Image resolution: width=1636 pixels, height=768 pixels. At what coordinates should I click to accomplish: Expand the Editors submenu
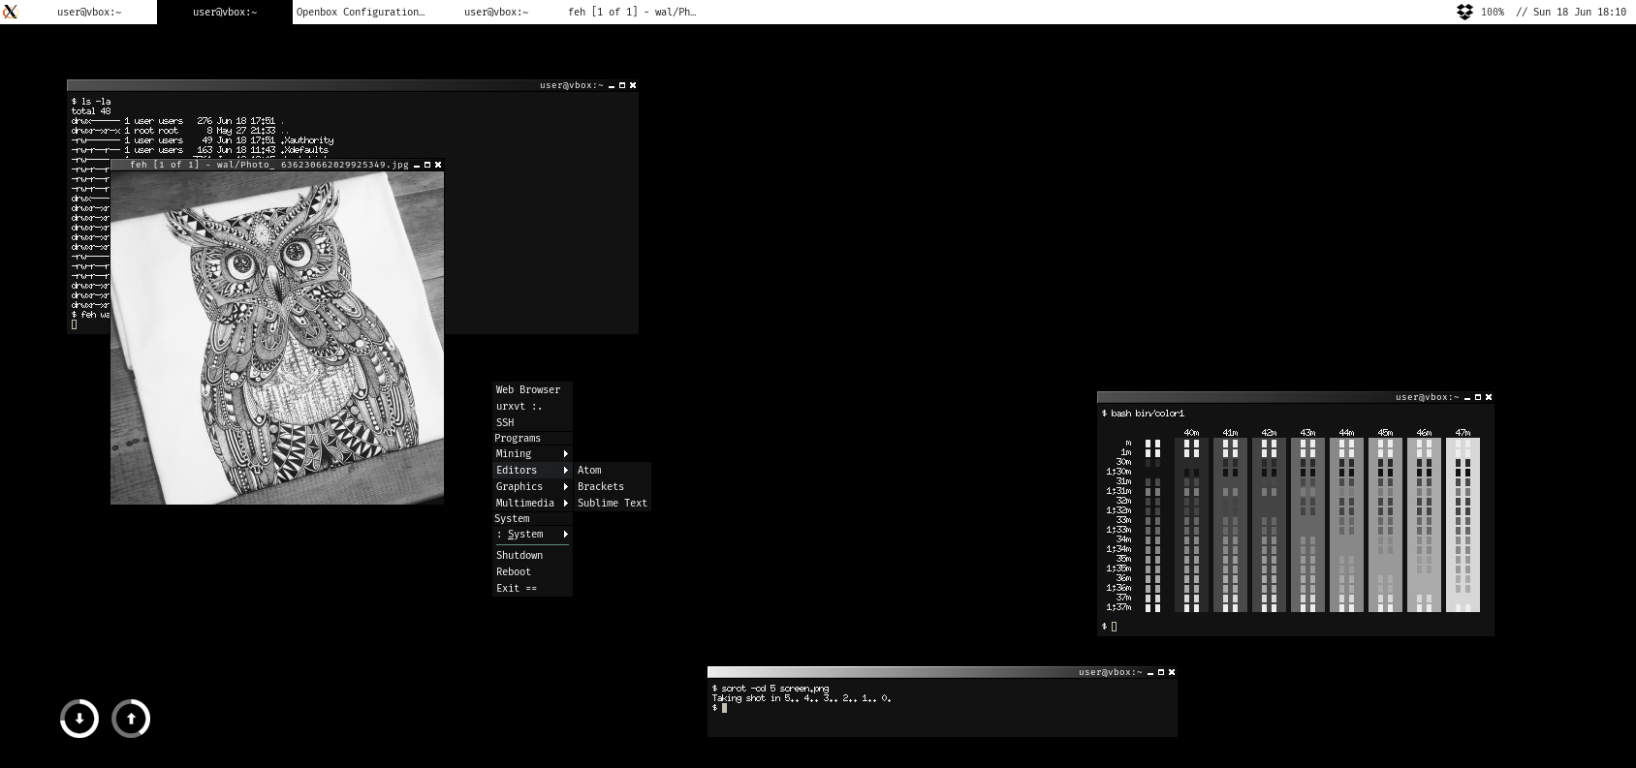click(x=532, y=470)
